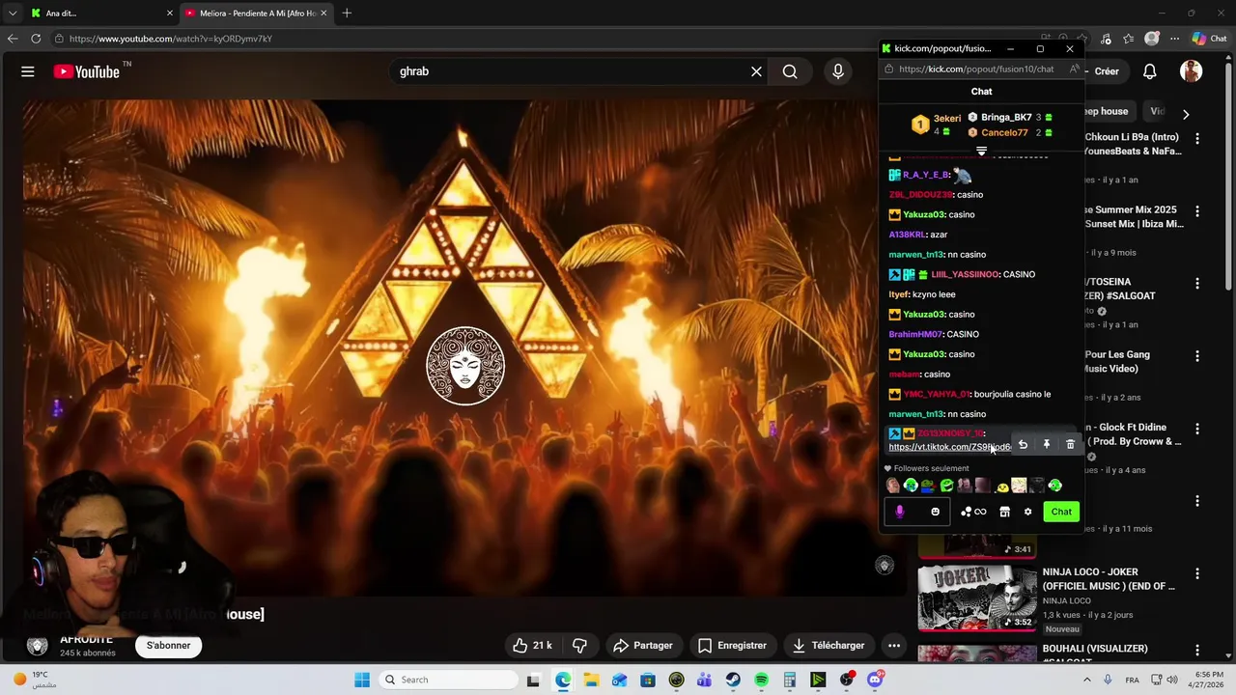Viewport: 1236px width, 695px height.
Task: Run YouTube search with magnifier button
Action: click(x=790, y=71)
